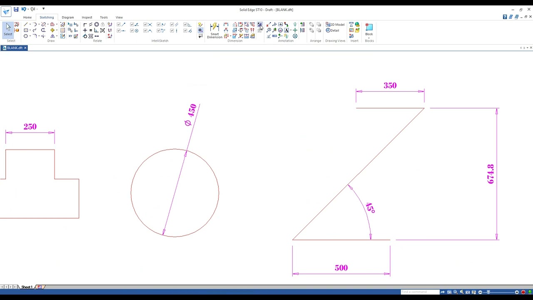The height and width of the screenshot is (300, 533).
Task: Apply the Equal relationship icon
Action: tap(91, 30)
